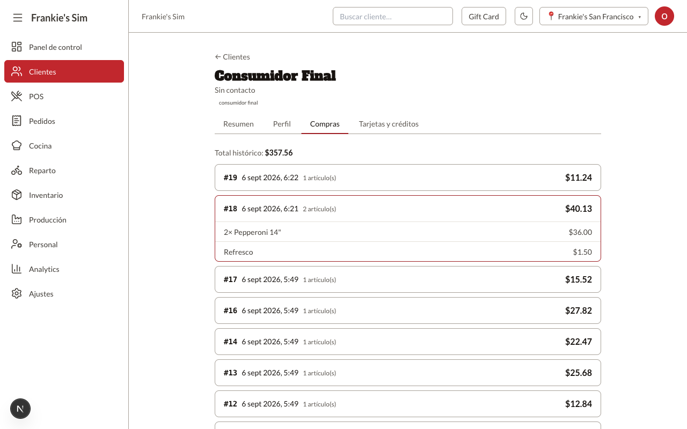This screenshot has height=429, width=687.
Task: Open the POS utensils icon
Action: point(17,96)
